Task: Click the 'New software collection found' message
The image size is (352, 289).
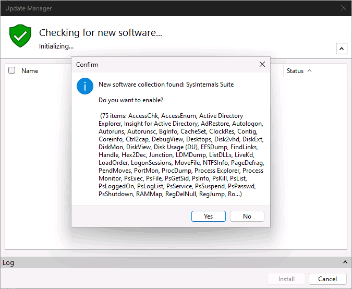Action: click(x=166, y=85)
